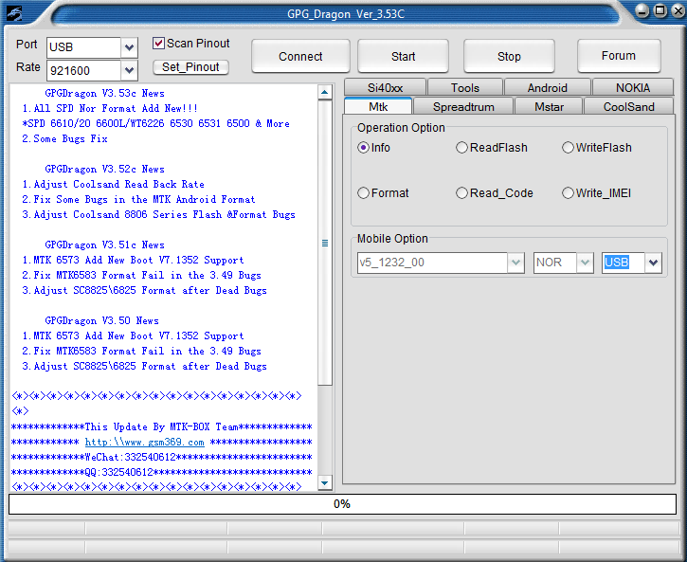Switch to the Mtk tab

(378, 106)
